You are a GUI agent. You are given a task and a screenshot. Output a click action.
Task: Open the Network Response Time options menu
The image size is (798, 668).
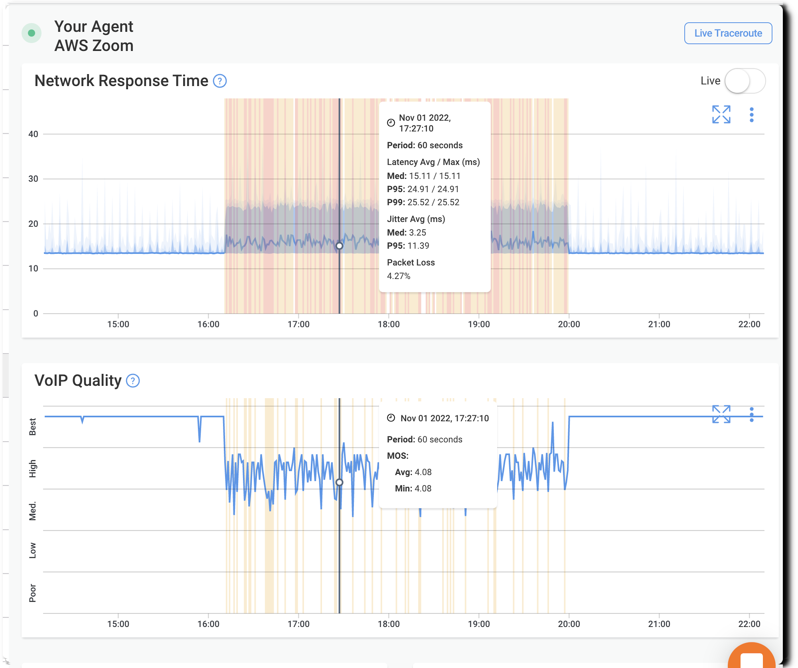pyautogui.click(x=752, y=115)
